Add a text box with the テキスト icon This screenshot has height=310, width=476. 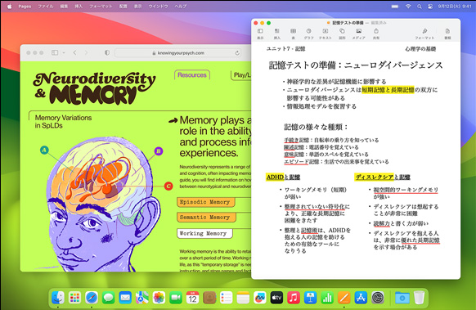tap(326, 34)
